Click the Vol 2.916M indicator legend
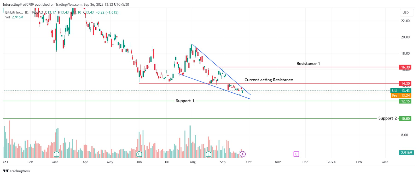Screen dimensions: 418x176 [14, 17]
